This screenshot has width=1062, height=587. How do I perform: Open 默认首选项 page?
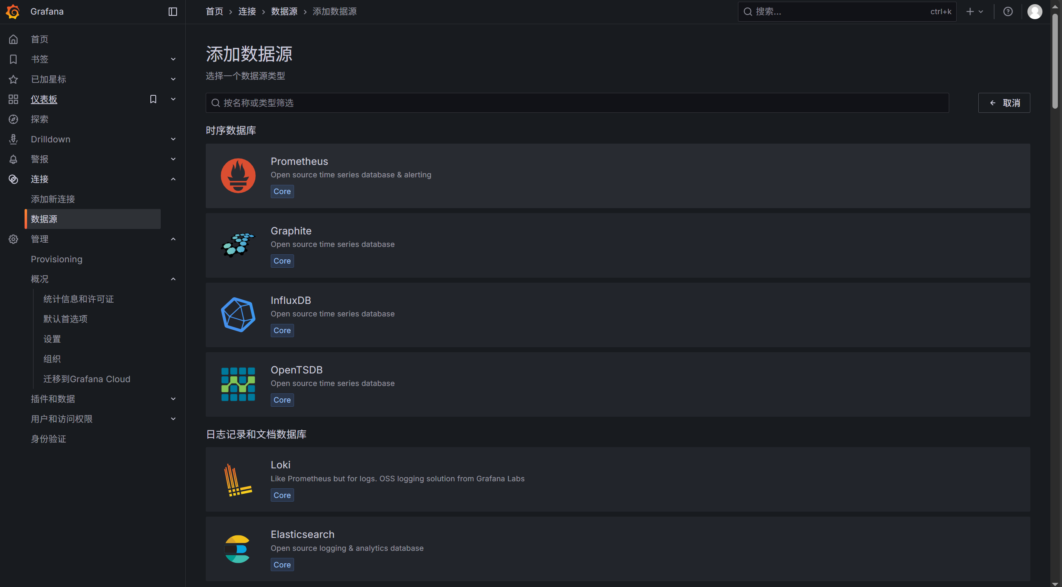(x=65, y=319)
